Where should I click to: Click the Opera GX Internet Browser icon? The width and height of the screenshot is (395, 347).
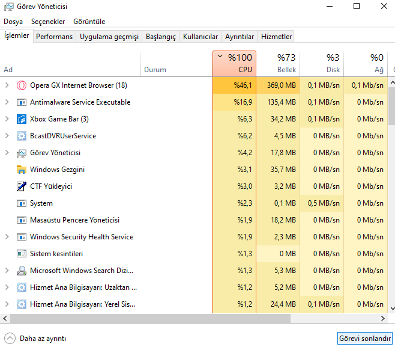(22, 85)
